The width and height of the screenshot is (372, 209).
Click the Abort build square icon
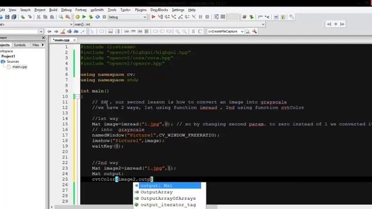coord(104,17)
